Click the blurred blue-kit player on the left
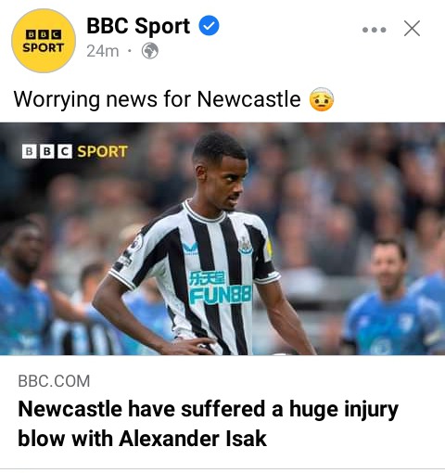 25,288
